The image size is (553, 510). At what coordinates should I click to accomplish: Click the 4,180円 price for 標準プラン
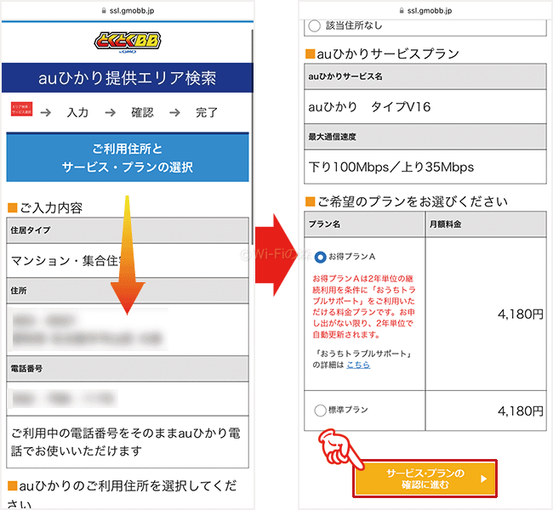tap(521, 411)
